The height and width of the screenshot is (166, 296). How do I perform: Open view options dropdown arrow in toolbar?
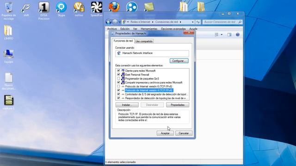click(x=222, y=35)
